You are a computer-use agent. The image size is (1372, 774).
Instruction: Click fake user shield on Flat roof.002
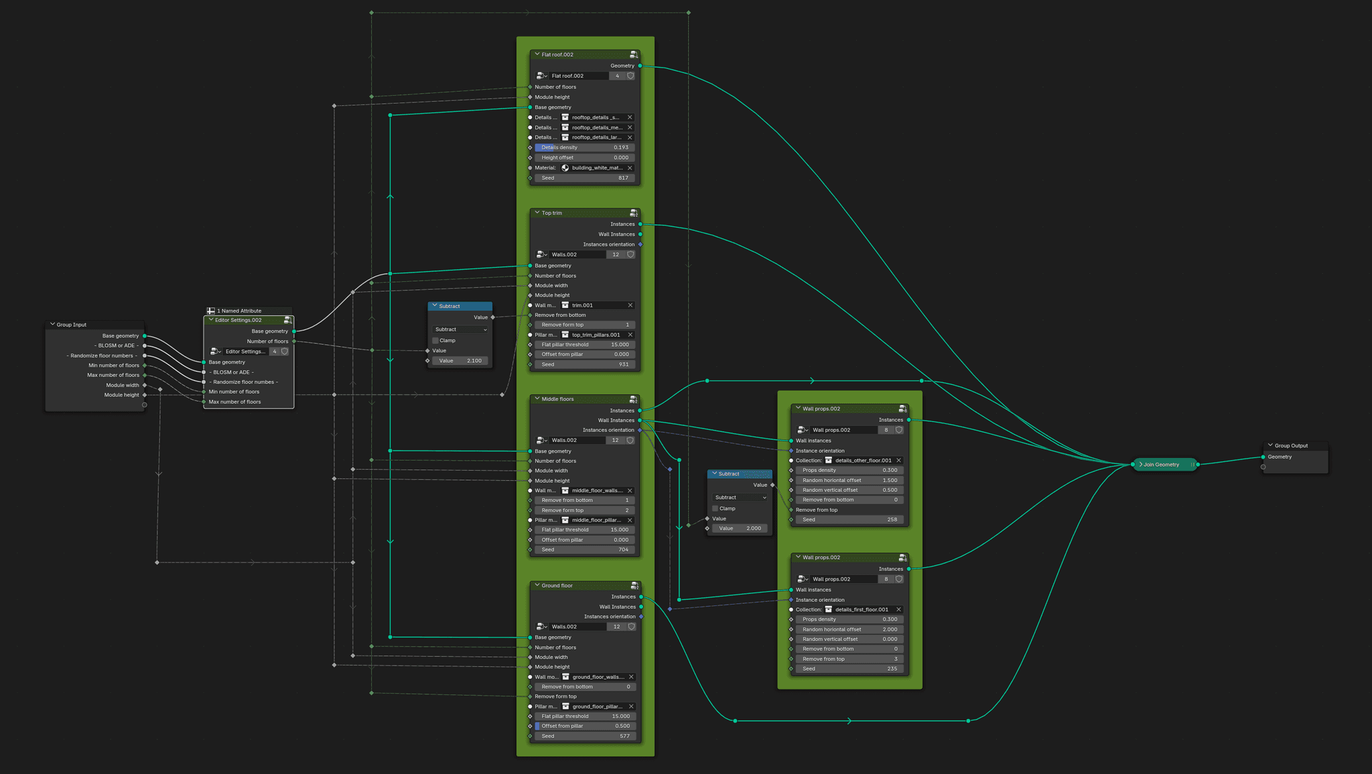pyautogui.click(x=630, y=76)
